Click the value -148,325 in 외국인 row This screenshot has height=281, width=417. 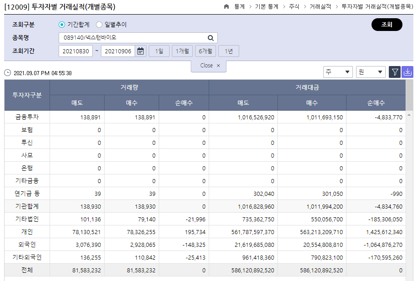click(194, 245)
